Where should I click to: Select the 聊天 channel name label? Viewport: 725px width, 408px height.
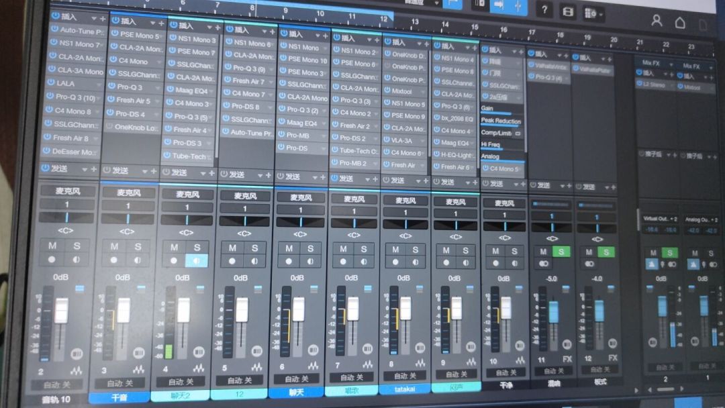(297, 393)
